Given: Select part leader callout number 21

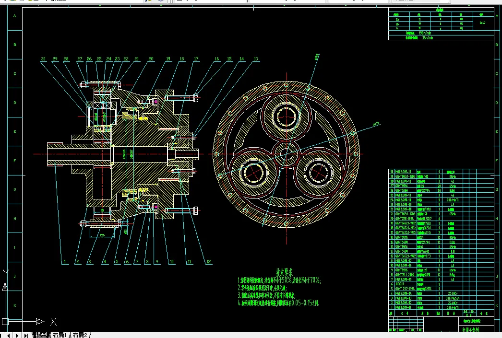Looking at the screenshot, I should coord(137,59).
